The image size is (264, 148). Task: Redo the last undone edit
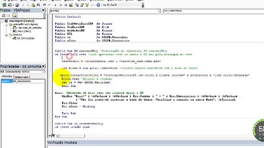coord(49,5)
